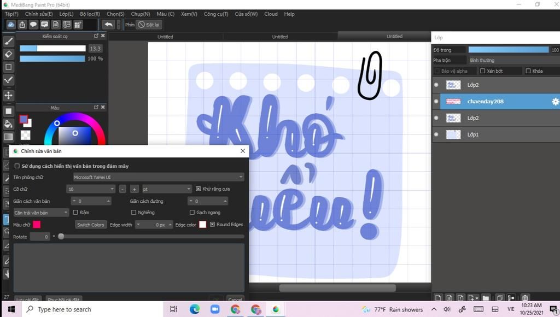Pop out the Kiểm soát cọ panel

96,36
